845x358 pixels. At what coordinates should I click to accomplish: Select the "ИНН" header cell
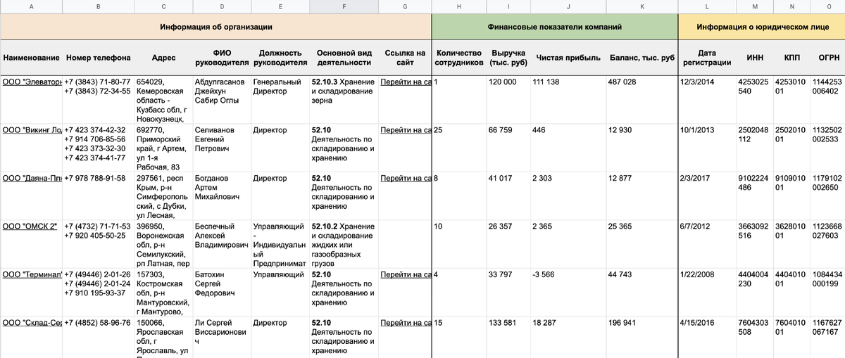[756, 57]
